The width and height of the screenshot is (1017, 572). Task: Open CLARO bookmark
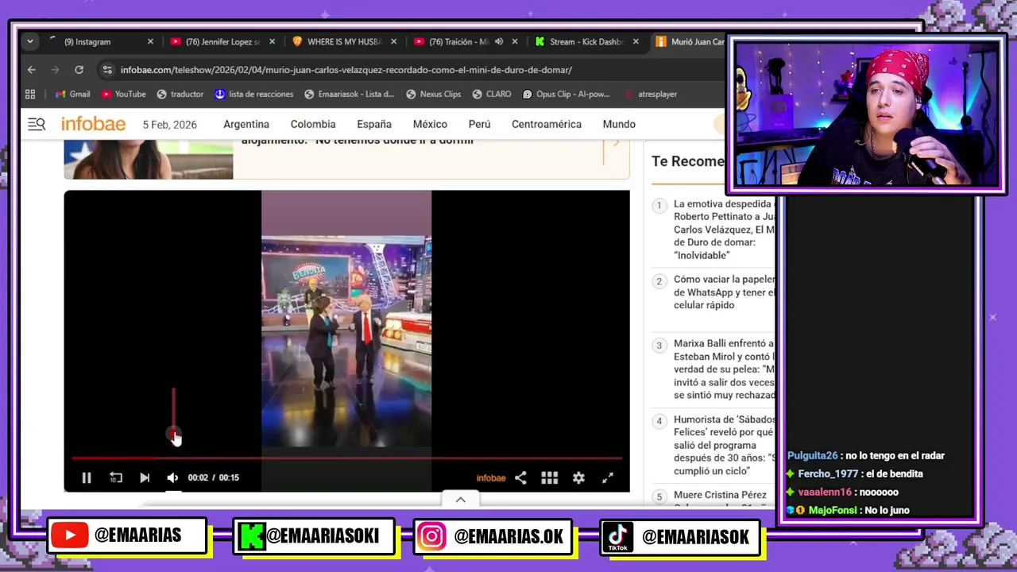492,94
